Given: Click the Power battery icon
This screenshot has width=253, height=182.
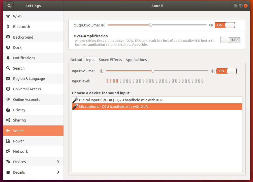Looking at the screenshot, I should (x=8, y=141).
